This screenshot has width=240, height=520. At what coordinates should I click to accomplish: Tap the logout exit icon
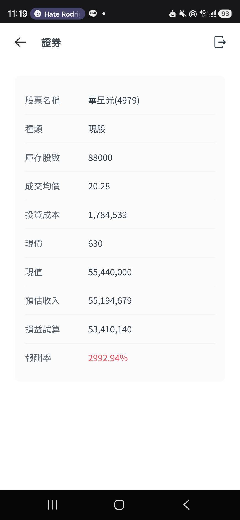(x=220, y=42)
